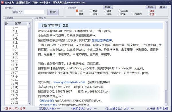The image size is (172, 112).
Task: Click the 检索 search button
Action: pyautogui.click(x=53, y=12)
